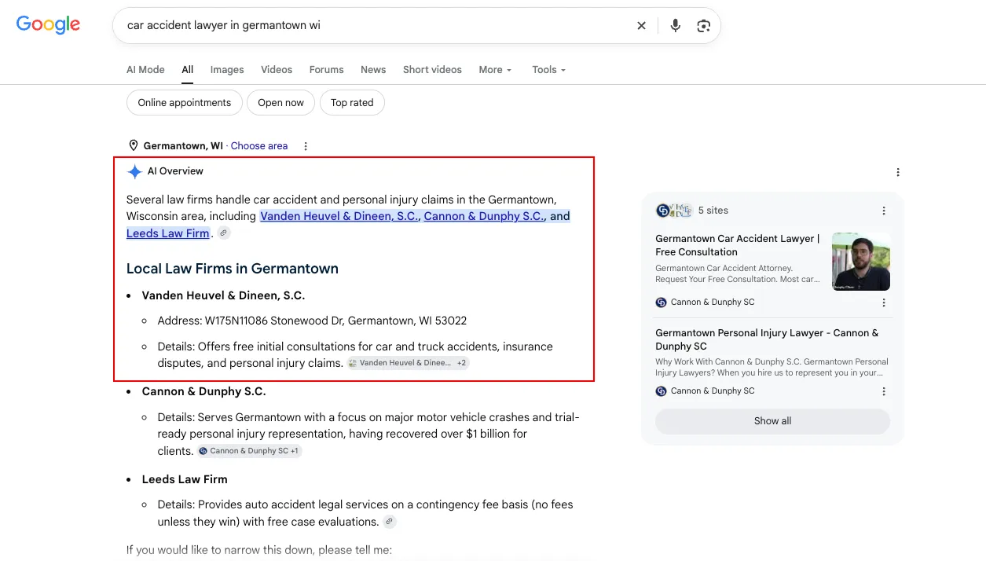The width and height of the screenshot is (986, 561).
Task: Open the News tab
Action: click(373, 69)
